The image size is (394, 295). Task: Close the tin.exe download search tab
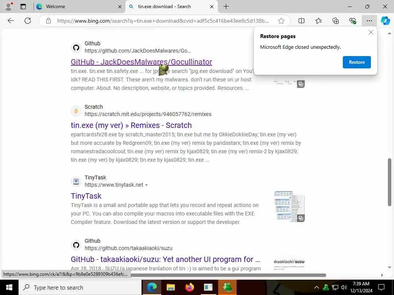tap(212, 7)
